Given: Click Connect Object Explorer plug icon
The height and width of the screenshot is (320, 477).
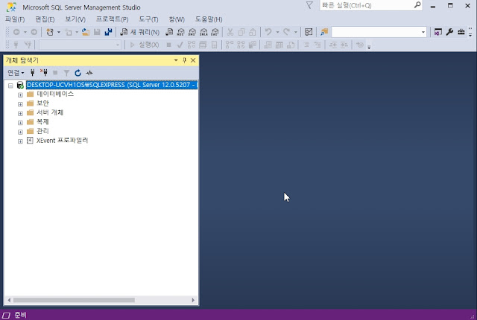Looking at the screenshot, I should coord(33,73).
